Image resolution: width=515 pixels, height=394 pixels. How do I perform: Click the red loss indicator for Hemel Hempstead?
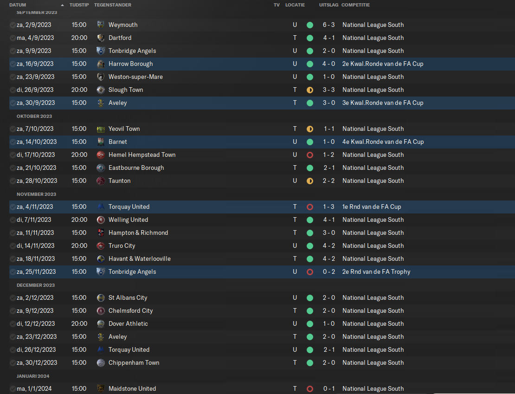click(310, 155)
